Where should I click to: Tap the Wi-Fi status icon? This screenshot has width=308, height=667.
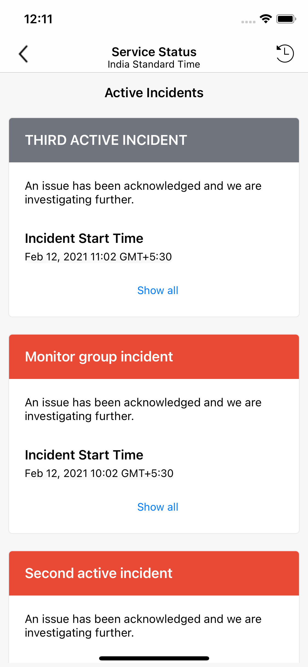[x=266, y=19]
